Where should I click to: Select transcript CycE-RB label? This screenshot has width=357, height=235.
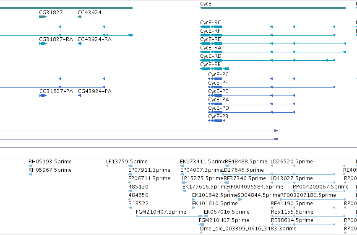pos(210,65)
